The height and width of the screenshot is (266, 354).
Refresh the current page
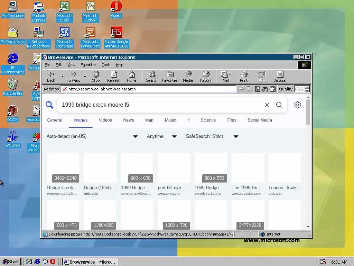point(114,77)
